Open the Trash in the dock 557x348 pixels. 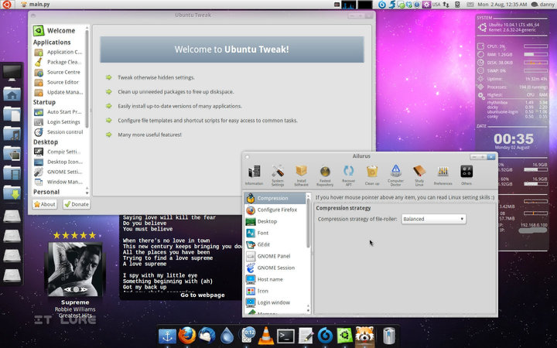[389, 336]
